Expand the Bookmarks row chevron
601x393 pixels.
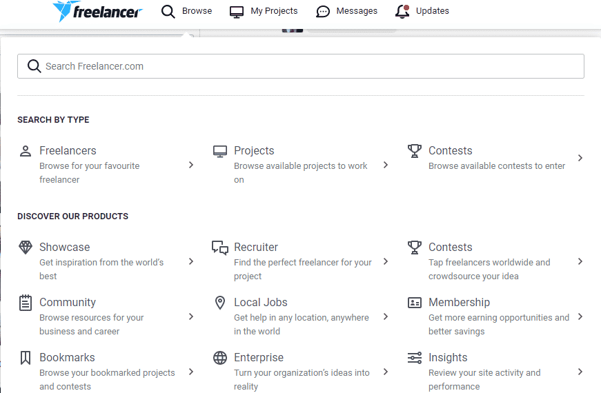click(191, 372)
